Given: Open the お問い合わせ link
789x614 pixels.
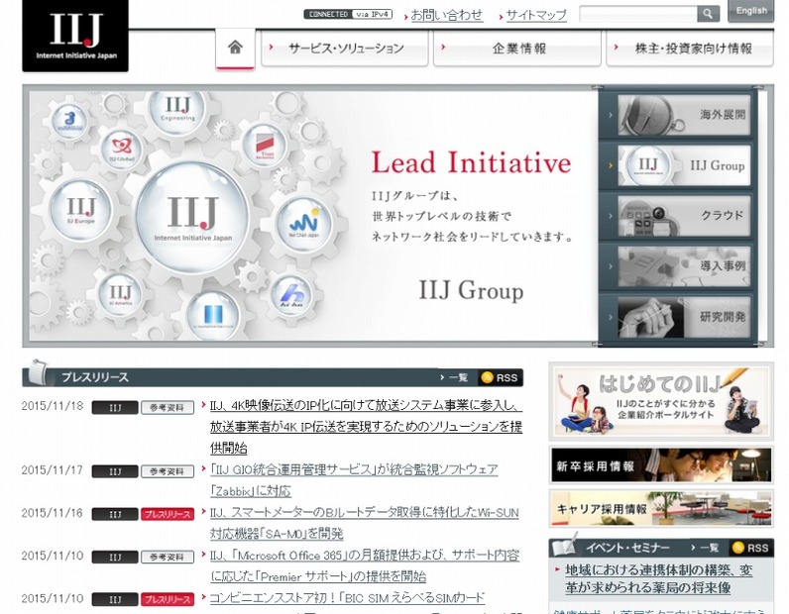Looking at the screenshot, I should pyautogui.click(x=447, y=15).
